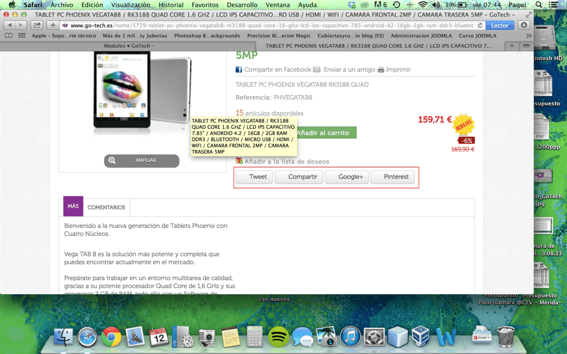Viewport: 567px width, 354px height.
Task: Click the Compartir en Facebook icon
Action: [239, 69]
